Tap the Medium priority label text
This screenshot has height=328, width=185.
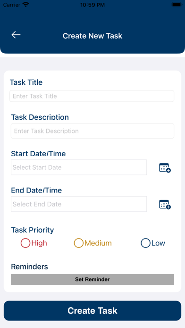pos(98,243)
